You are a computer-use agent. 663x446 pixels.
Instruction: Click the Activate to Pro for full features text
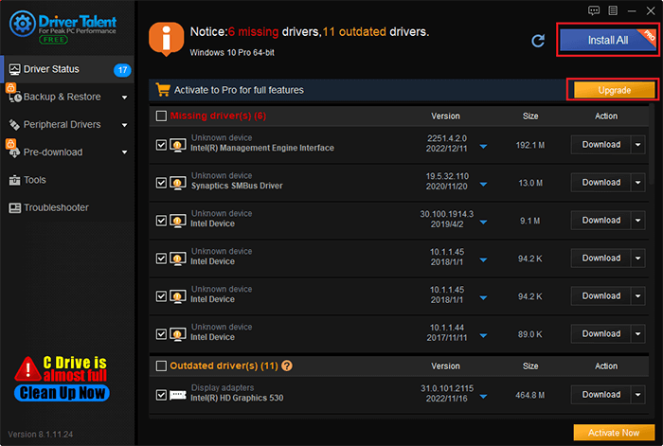click(239, 90)
